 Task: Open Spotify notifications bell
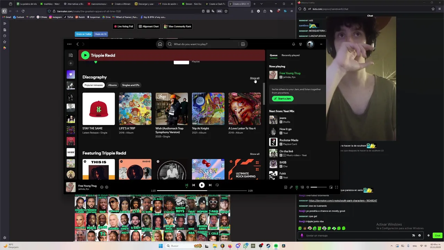(x=293, y=44)
